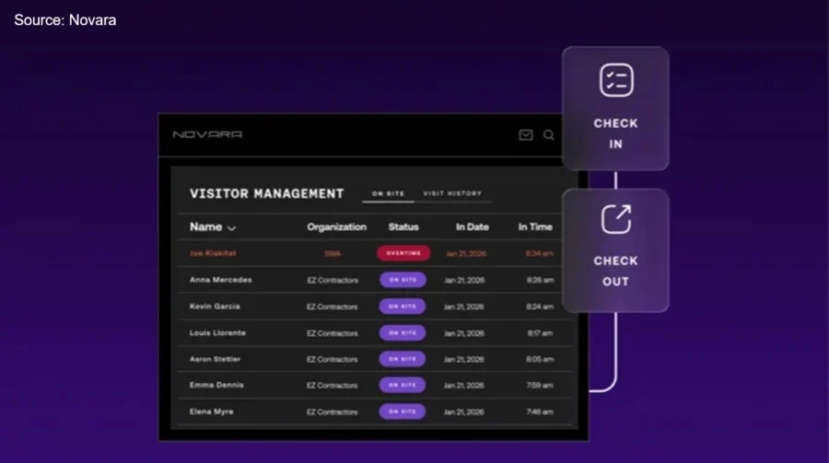The image size is (829, 463).
Task: Sort by the In Time column header
Action: [x=535, y=226]
